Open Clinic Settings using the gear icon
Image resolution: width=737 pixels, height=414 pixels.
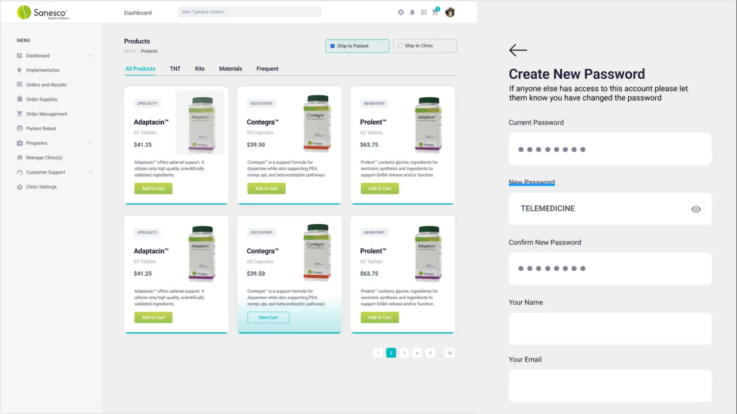tap(20, 186)
